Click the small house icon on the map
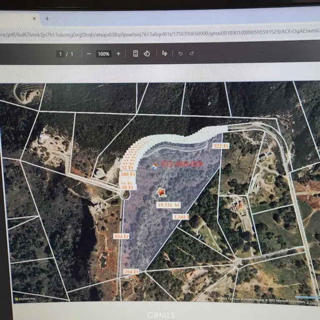The width and height of the screenshot is (320, 320). (155, 166)
